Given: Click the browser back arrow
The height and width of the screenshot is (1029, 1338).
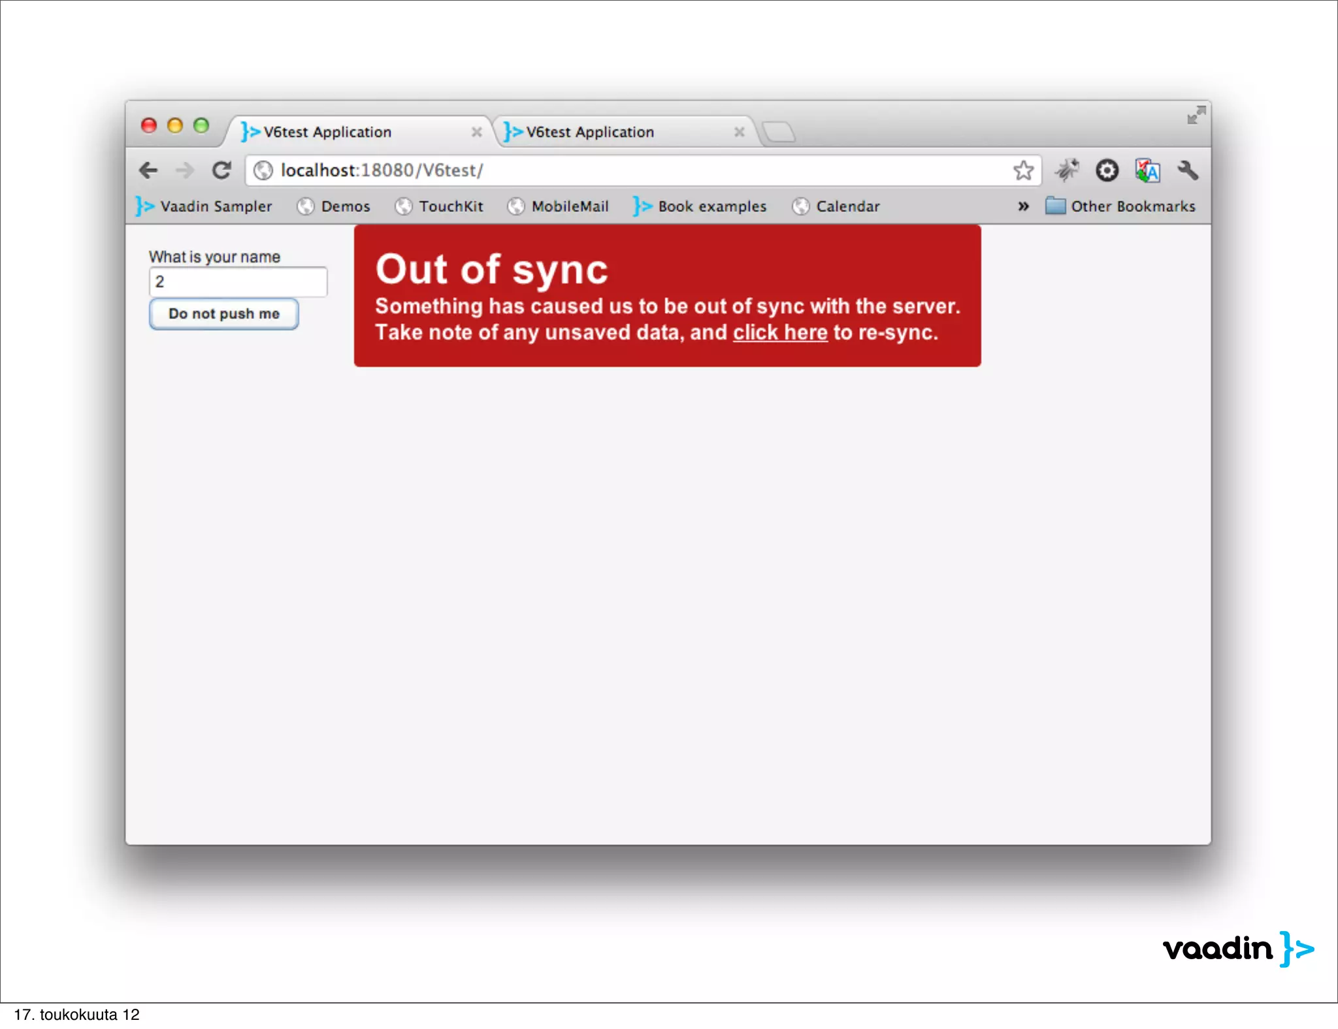Looking at the screenshot, I should pos(148,170).
